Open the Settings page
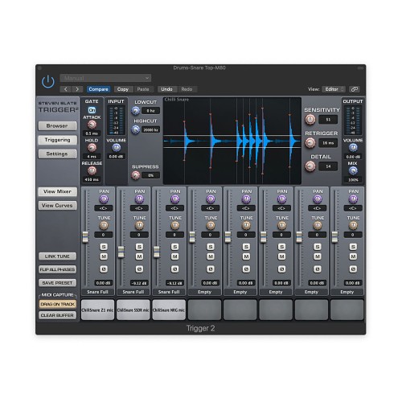Viewport: 402px width, 402px height. pyautogui.click(x=57, y=154)
